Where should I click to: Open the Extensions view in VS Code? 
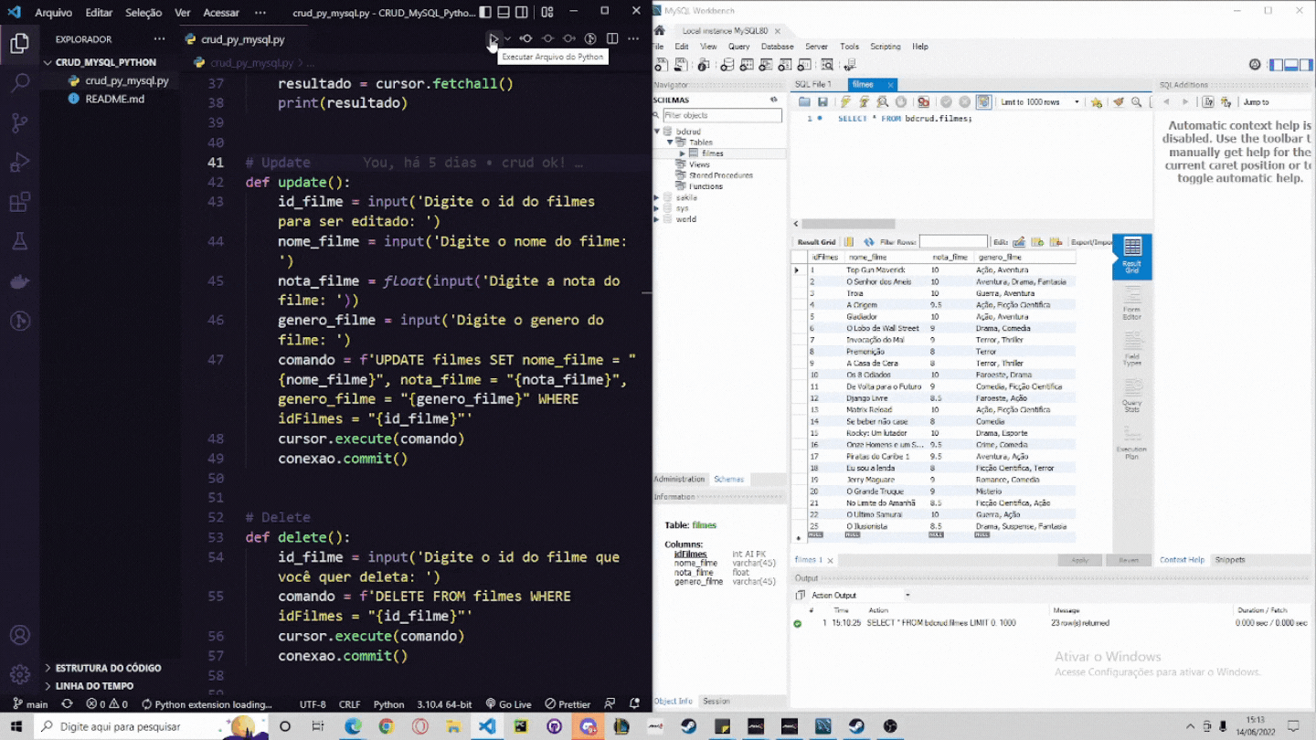point(19,202)
